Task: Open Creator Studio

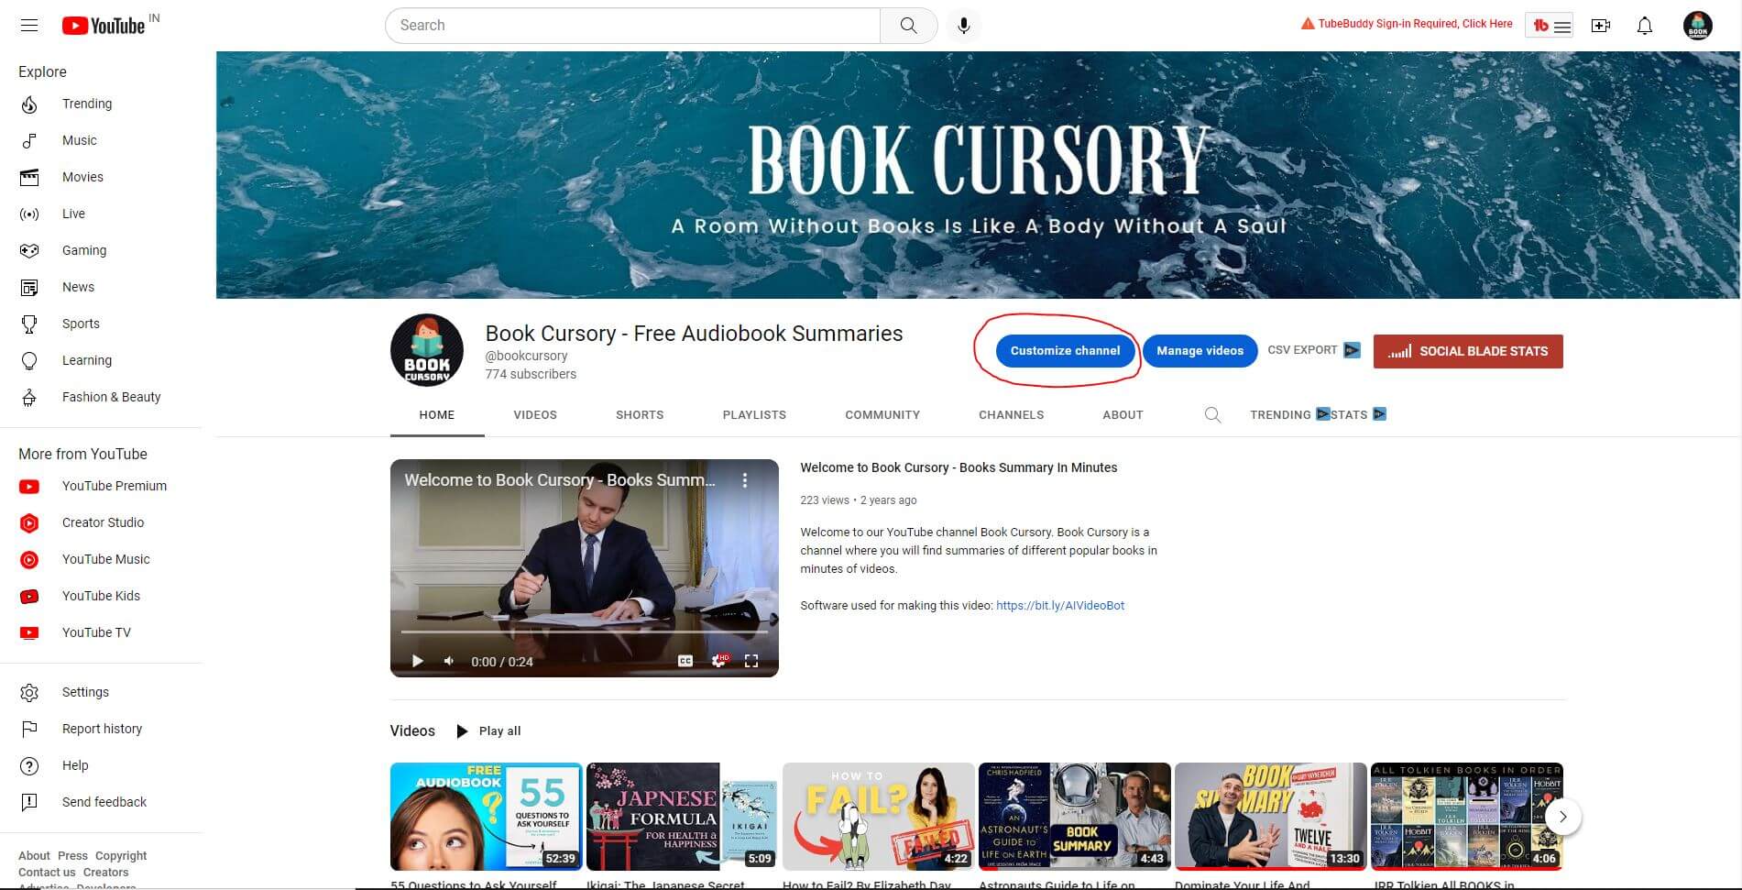Action: [101, 522]
